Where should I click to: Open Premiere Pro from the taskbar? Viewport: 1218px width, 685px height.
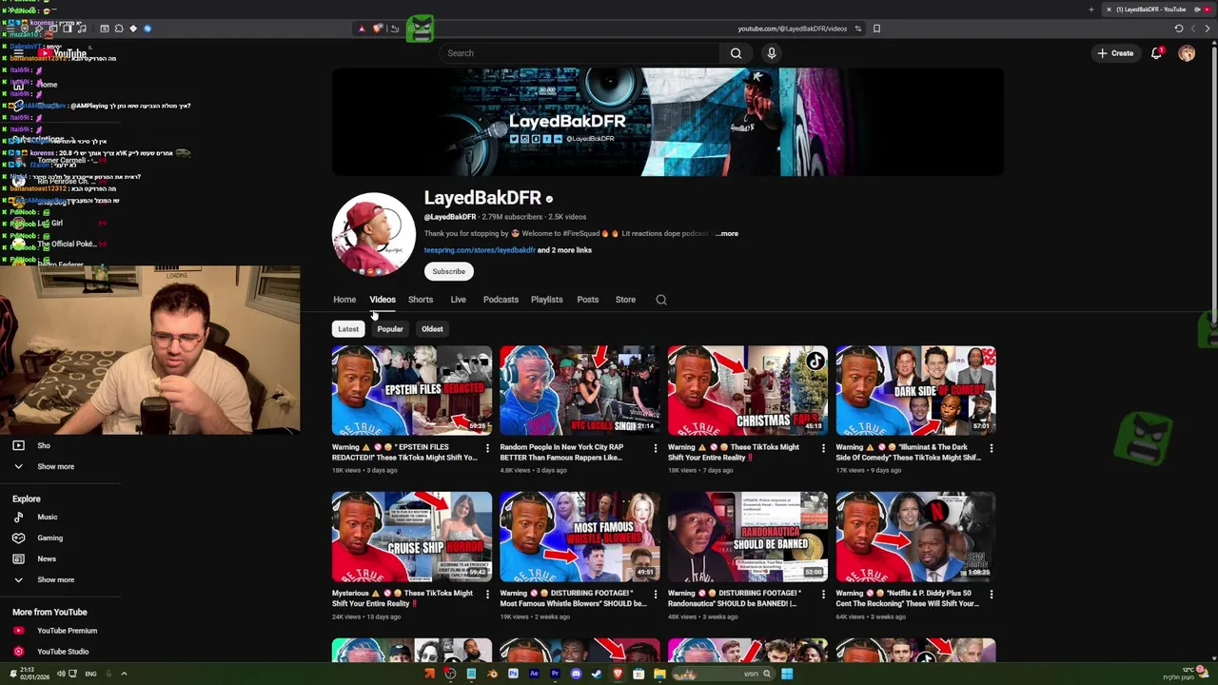555,675
